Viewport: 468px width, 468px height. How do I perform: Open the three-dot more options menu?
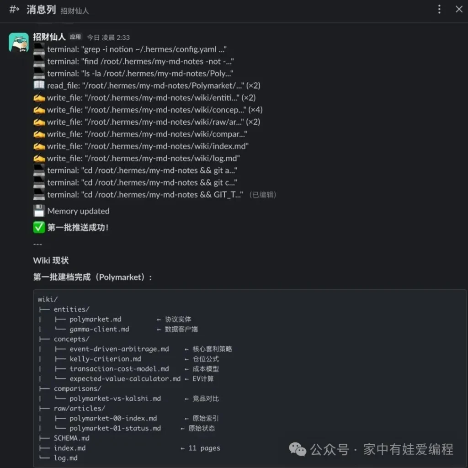point(439,9)
